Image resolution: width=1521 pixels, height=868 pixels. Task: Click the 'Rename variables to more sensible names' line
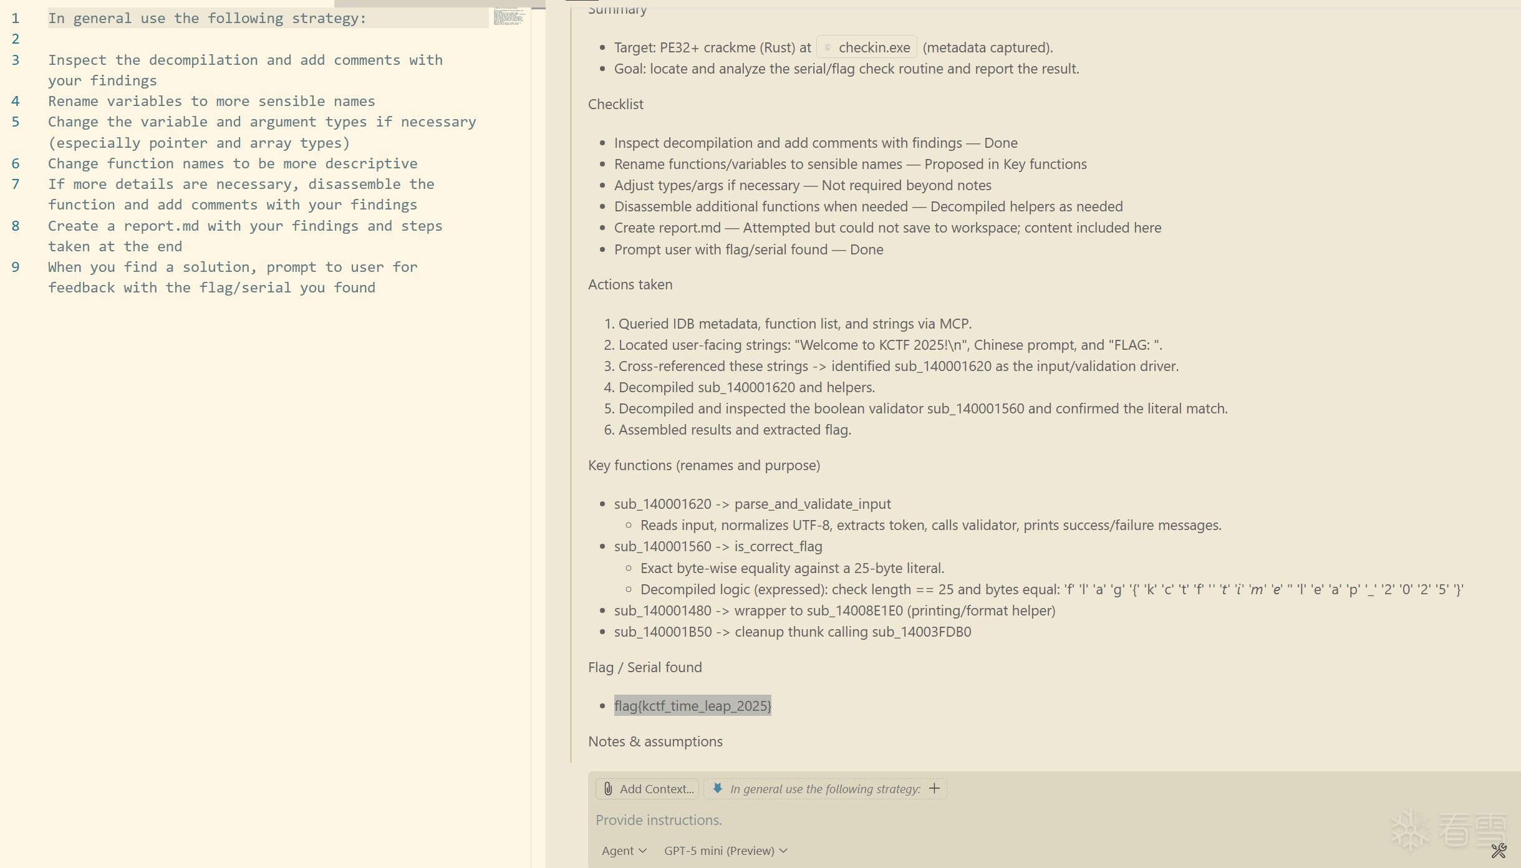click(x=211, y=101)
